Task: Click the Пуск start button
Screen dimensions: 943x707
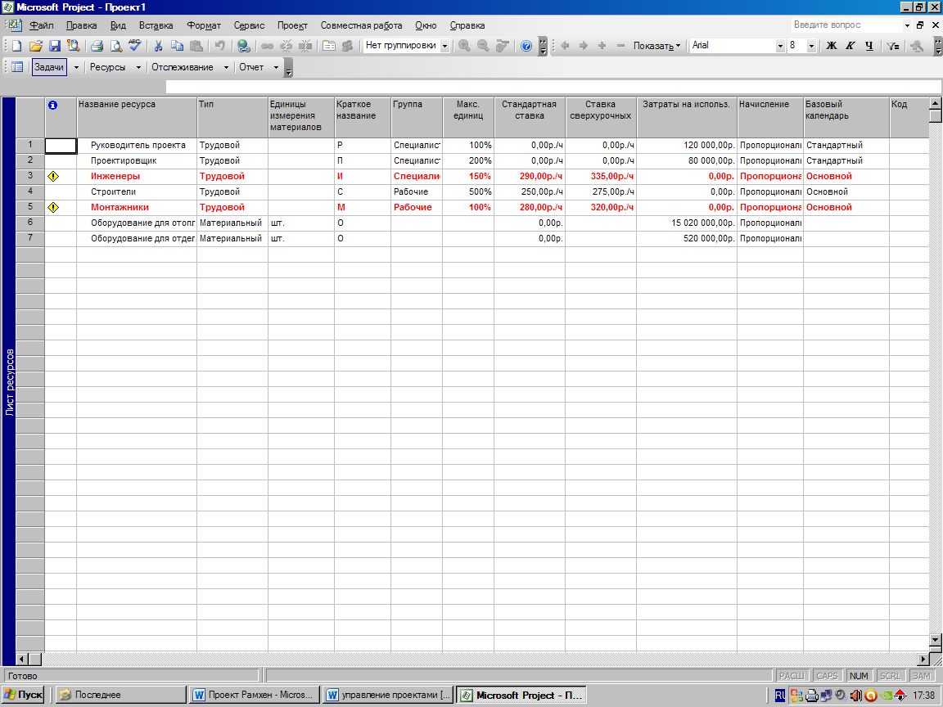Action: 24,695
